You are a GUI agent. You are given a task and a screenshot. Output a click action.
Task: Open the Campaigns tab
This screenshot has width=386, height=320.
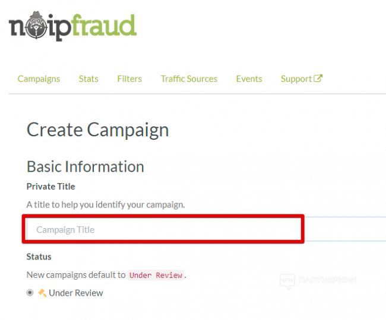[39, 79]
